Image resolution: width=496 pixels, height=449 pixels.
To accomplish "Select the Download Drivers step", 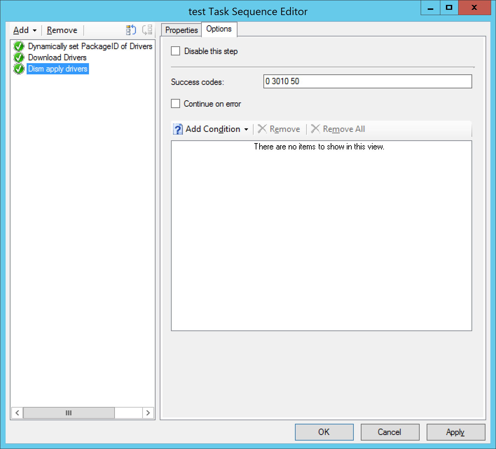I will click(57, 58).
